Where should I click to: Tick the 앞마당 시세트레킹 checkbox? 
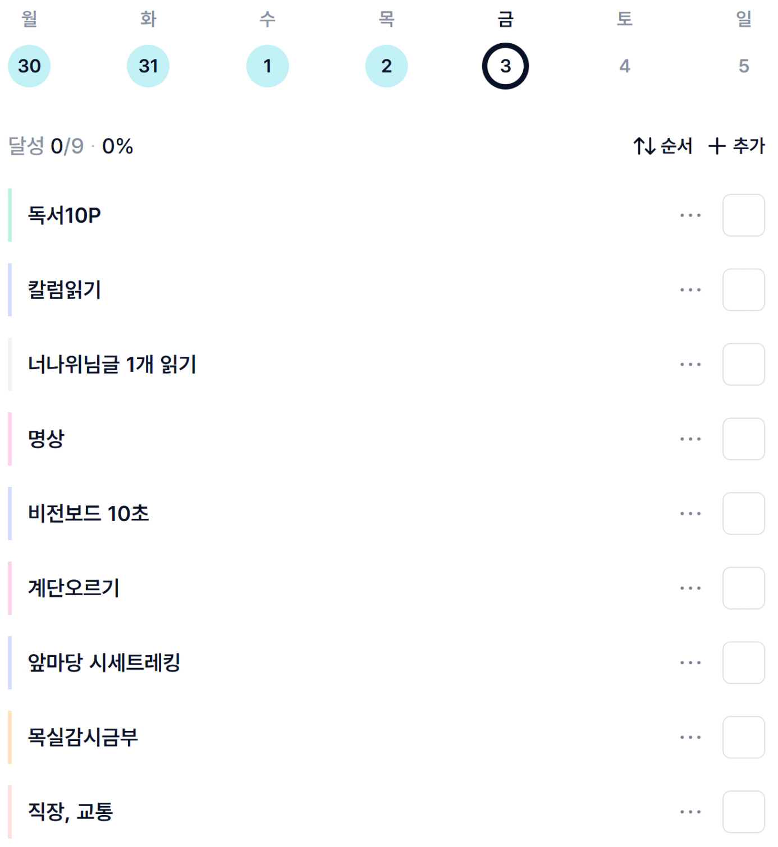click(743, 663)
